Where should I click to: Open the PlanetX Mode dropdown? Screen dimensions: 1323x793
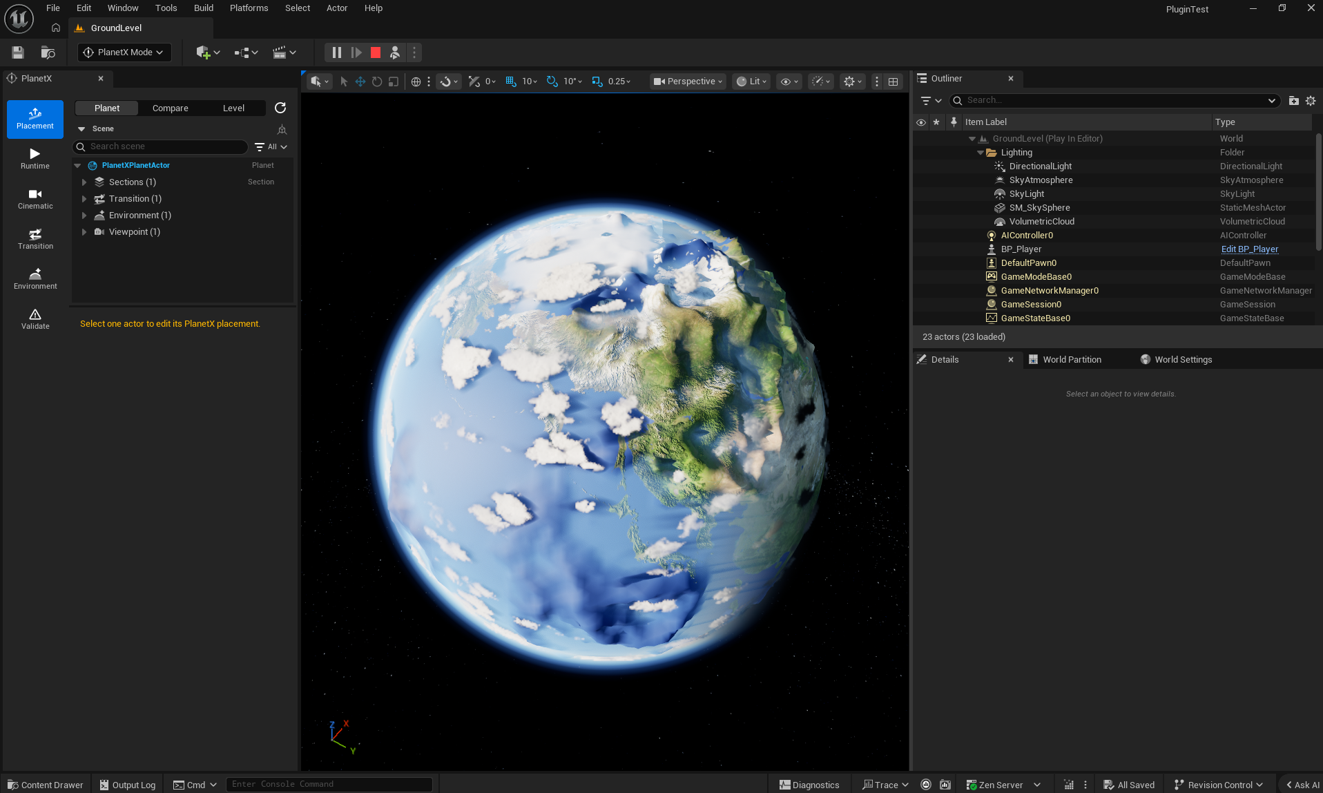(124, 52)
